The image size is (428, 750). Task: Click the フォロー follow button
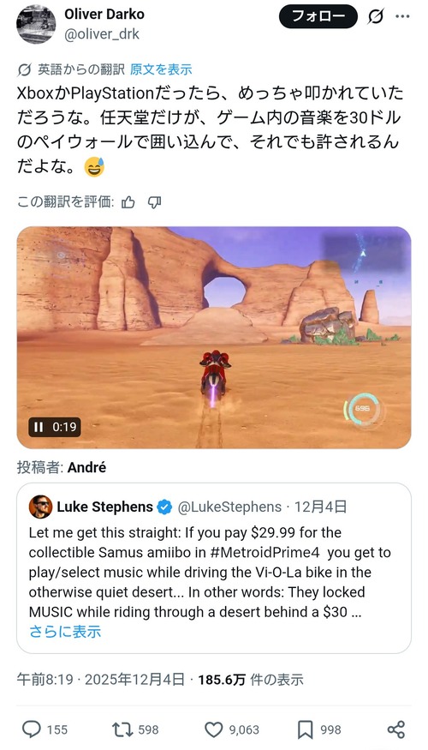(318, 17)
